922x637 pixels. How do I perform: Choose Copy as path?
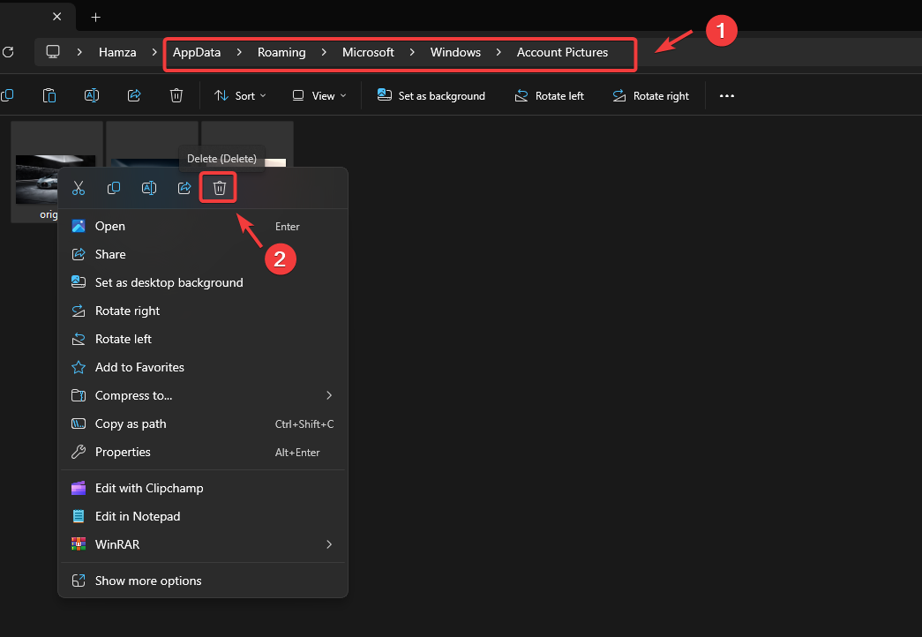pyautogui.click(x=203, y=424)
